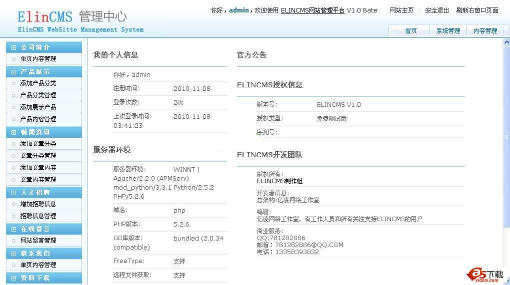Click the ELINCMS V1.0 version text
Image resolution: width=510 pixels, height=285 pixels.
[x=338, y=104]
